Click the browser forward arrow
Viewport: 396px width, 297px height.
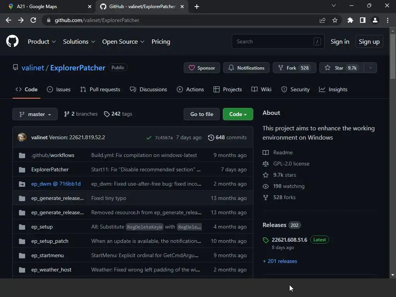21,20
